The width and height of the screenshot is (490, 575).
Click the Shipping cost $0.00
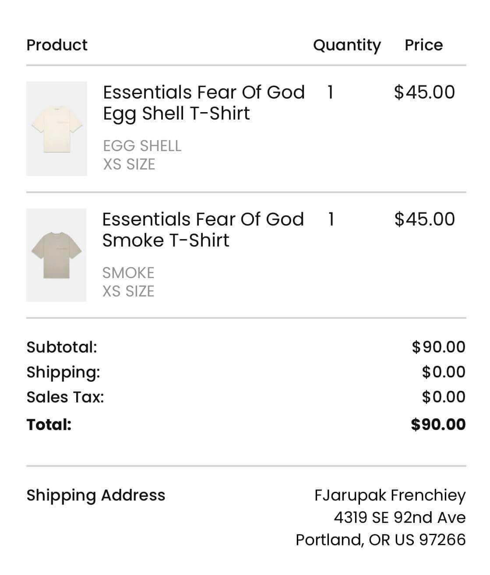(x=444, y=372)
